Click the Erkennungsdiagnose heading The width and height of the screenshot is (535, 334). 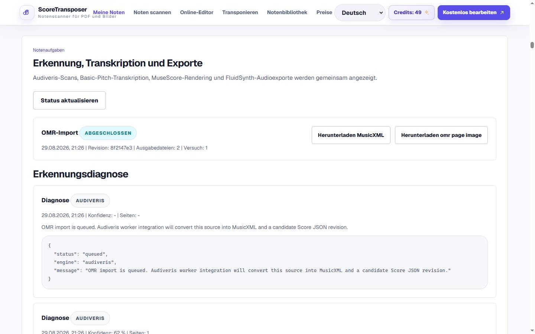[x=81, y=174]
